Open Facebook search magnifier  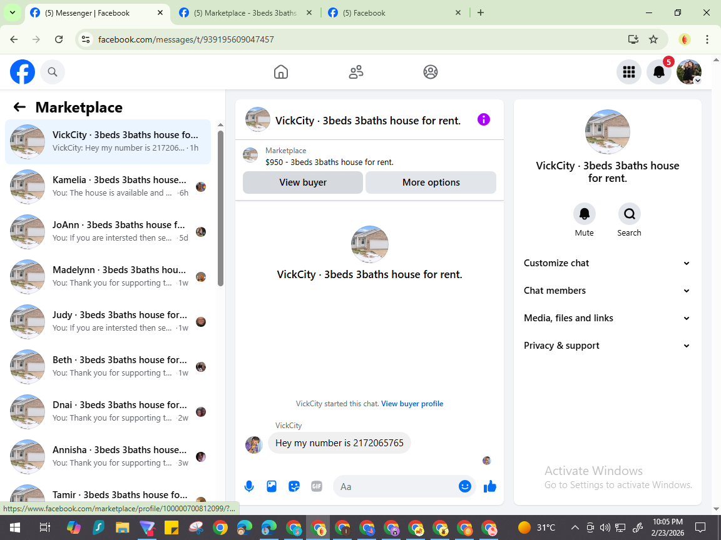click(x=53, y=72)
